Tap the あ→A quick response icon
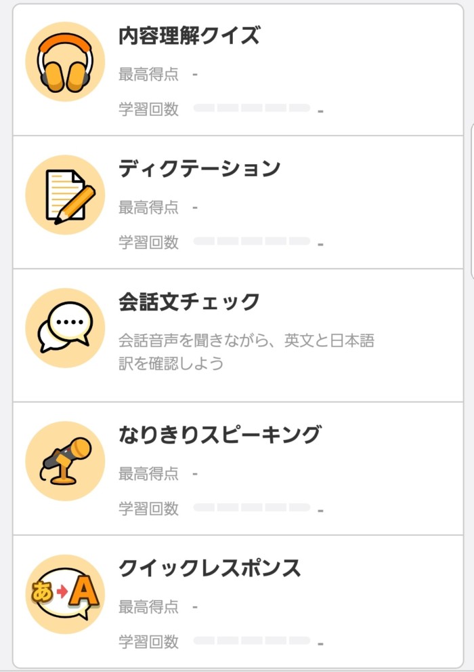The image size is (474, 672). [65, 595]
